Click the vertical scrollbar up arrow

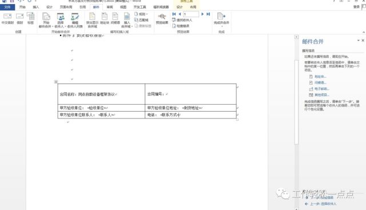click(296, 37)
